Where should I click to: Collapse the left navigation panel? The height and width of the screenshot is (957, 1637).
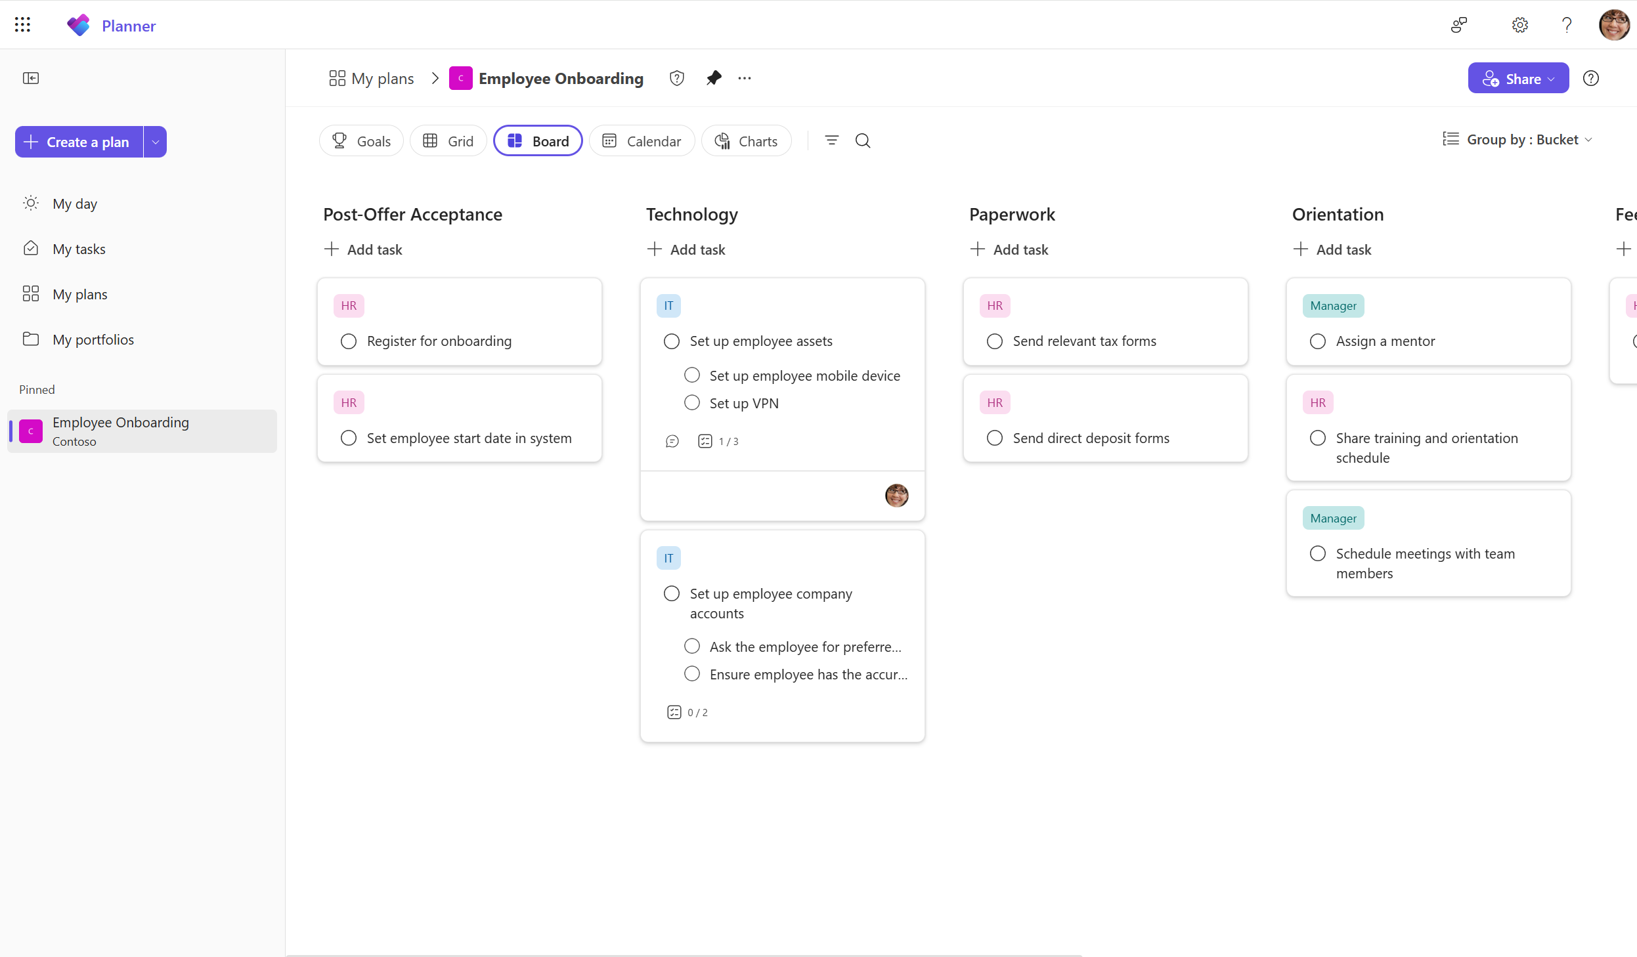click(x=32, y=78)
